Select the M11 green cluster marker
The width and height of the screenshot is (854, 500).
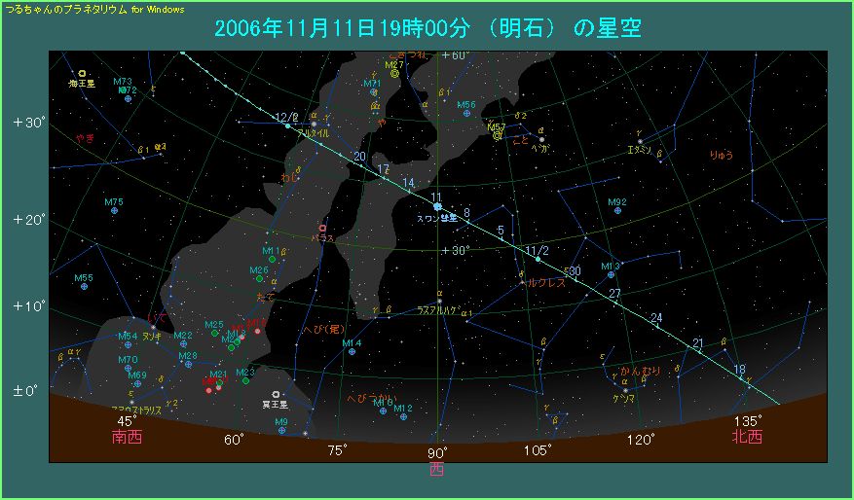(x=274, y=259)
